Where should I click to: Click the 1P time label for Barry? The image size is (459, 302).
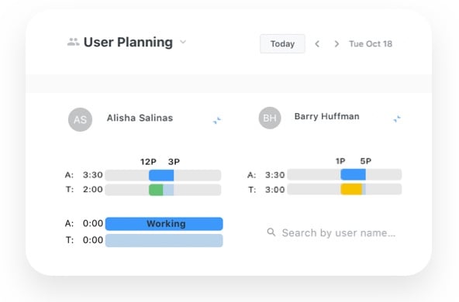(x=340, y=161)
